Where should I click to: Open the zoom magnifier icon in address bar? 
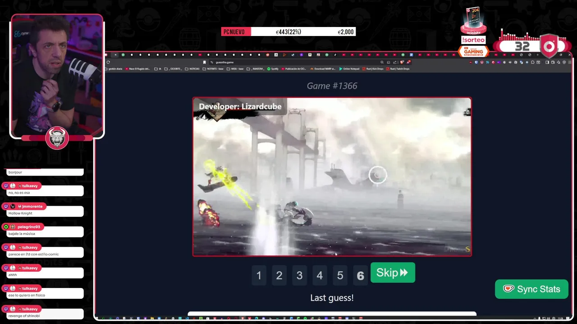pos(382,62)
